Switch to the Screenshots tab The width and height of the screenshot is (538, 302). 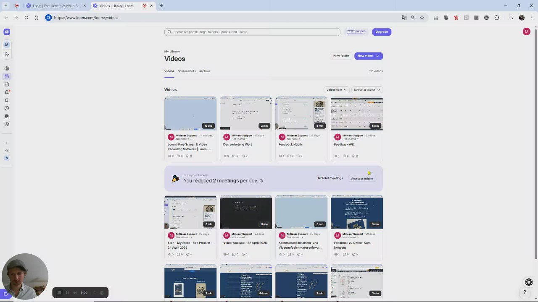pos(187,71)
